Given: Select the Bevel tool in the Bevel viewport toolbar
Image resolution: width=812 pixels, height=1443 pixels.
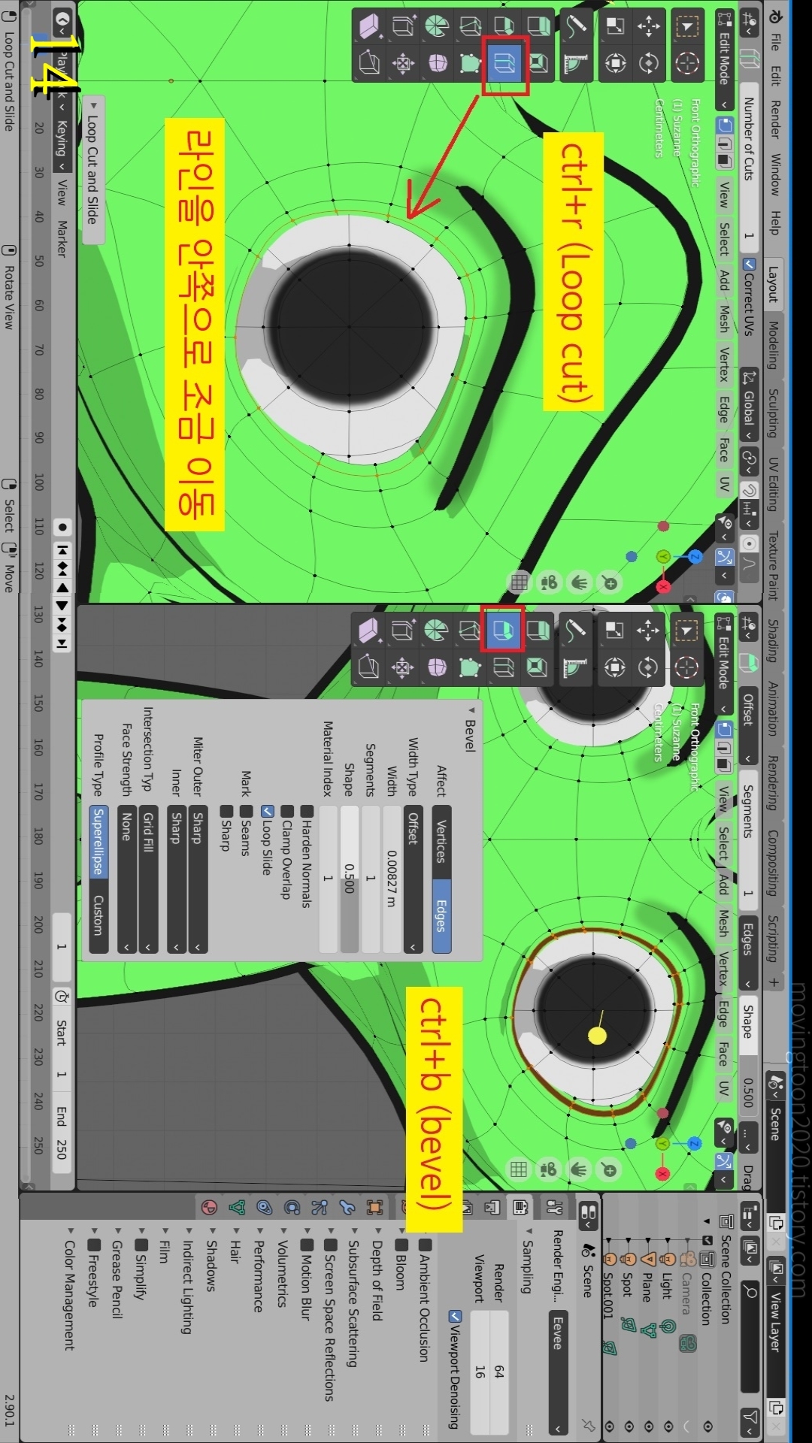Looking at the screenshot, I should point(503,629).
